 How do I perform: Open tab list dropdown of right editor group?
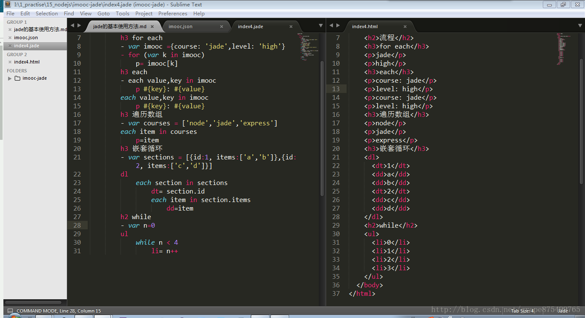point(580,26)
